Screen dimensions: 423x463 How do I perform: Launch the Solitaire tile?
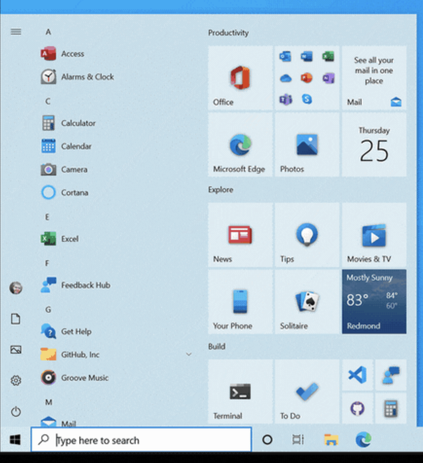click(307, 302)
